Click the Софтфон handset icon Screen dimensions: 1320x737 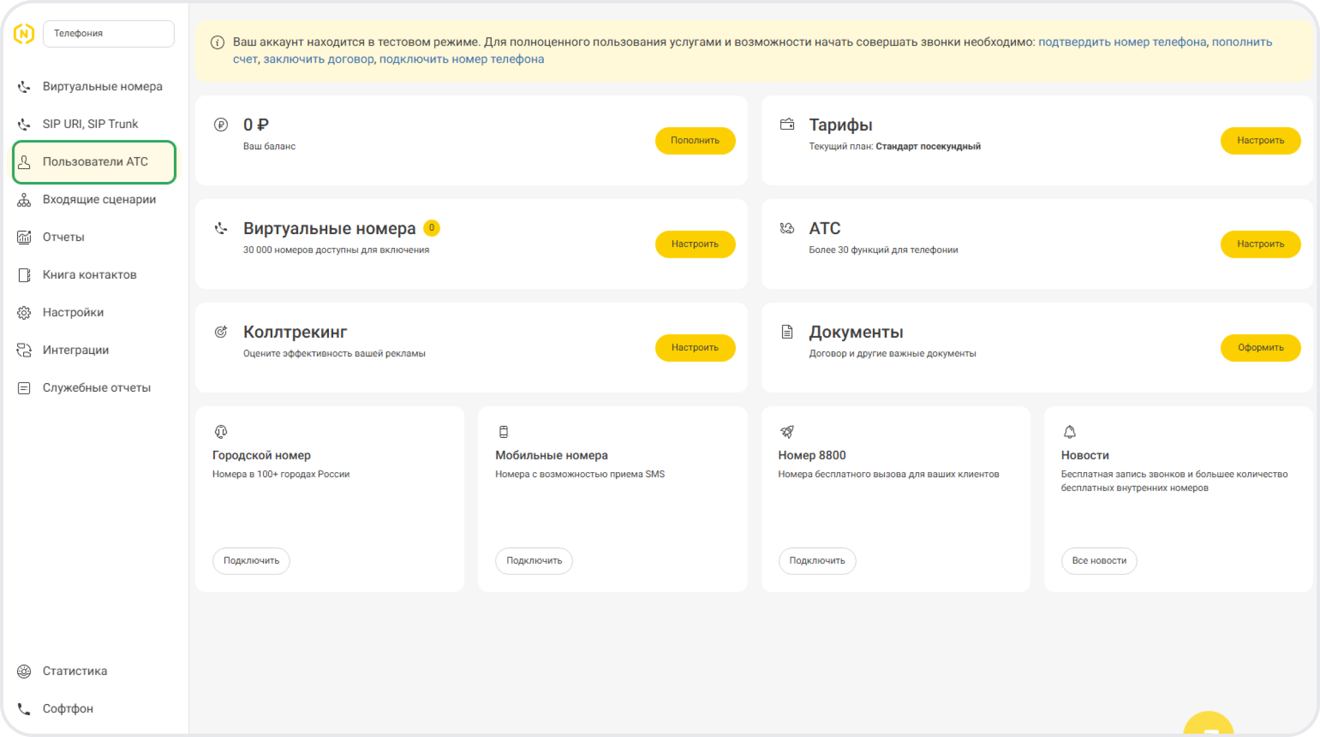click(x=24, y=709)
